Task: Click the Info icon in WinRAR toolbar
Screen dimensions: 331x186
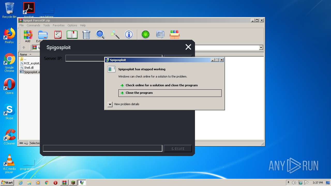Action: point(129,34)
